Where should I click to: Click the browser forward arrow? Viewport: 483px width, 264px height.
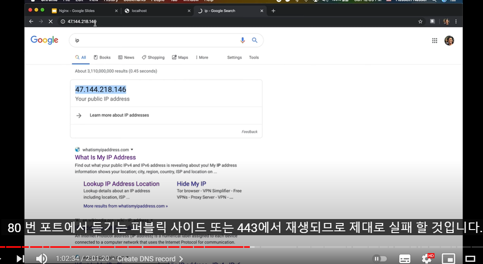pyautogui.click(x=41, y=21)
